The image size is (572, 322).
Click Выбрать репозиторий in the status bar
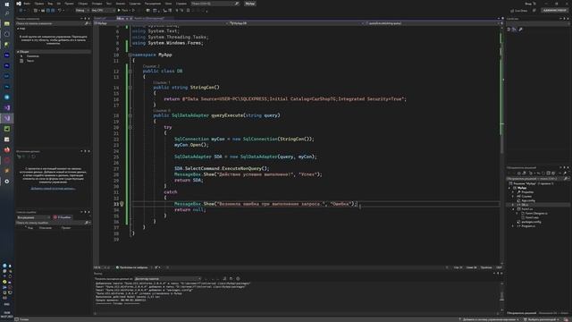(543, 320)
